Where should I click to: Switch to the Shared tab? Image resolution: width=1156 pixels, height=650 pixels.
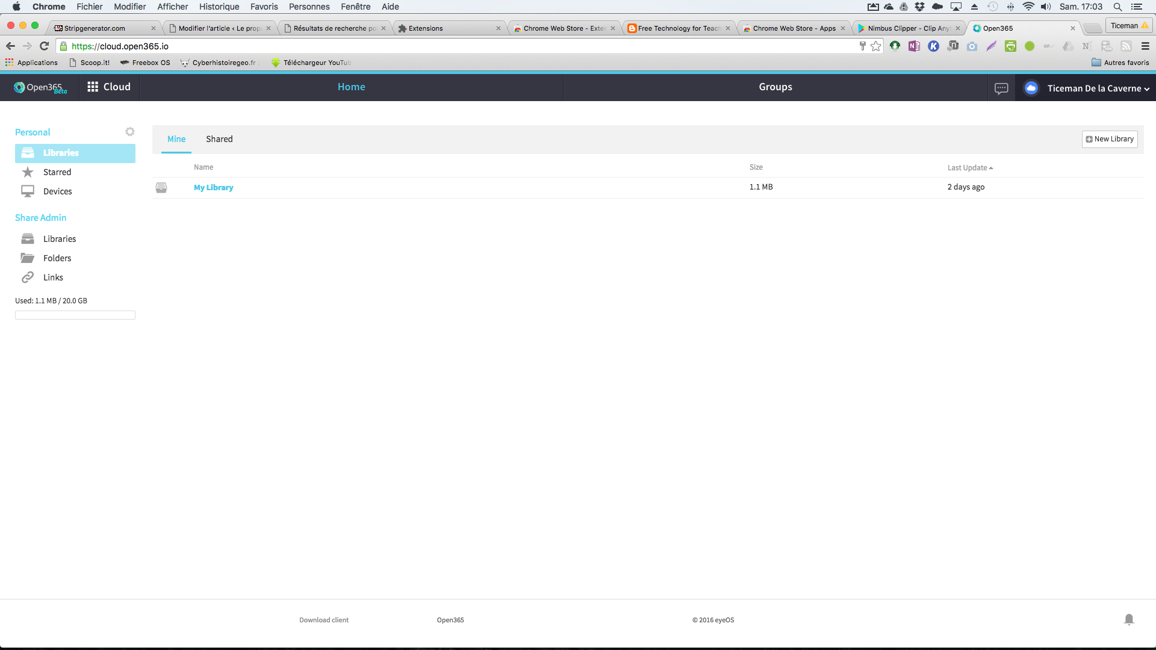click(219, 139)
